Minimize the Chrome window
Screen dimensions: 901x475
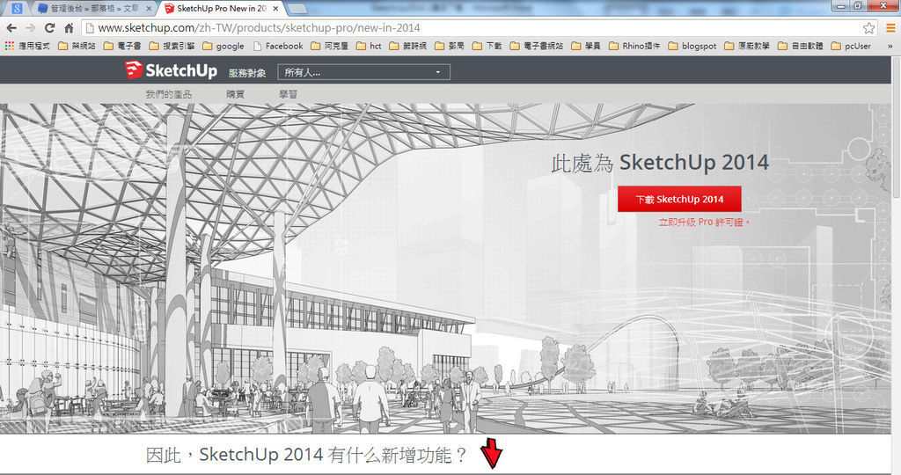[x=841, y=6]
